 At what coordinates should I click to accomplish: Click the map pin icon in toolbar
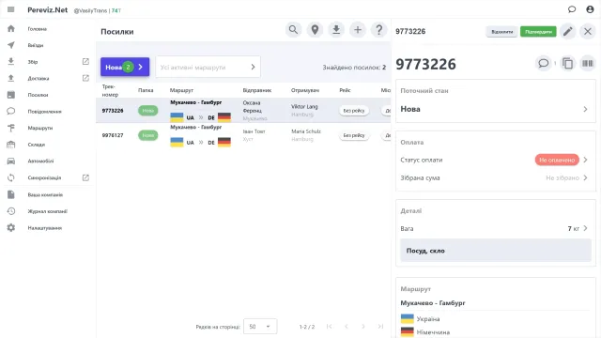click(x=315, y=30)
